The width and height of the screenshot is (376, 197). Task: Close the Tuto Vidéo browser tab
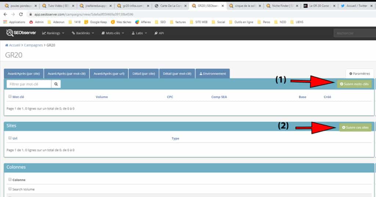[73, 6]
